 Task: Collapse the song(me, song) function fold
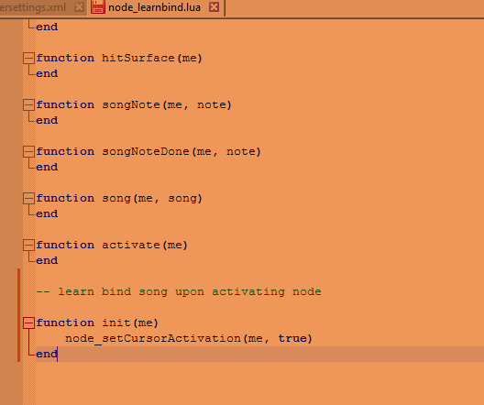point(28,198)
